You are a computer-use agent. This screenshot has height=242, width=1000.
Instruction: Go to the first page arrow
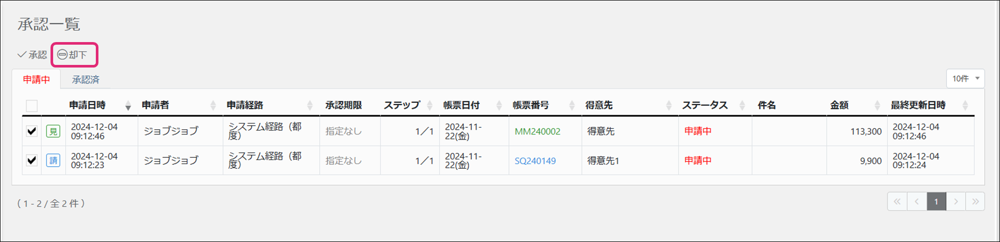897,201
